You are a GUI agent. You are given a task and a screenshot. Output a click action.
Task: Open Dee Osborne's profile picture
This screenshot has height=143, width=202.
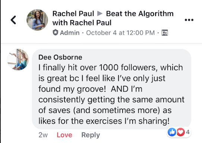pos(18,60)
